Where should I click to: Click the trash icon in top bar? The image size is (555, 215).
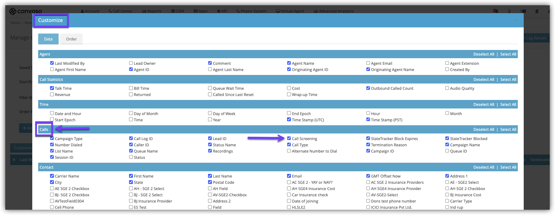(x=537, y=11)
